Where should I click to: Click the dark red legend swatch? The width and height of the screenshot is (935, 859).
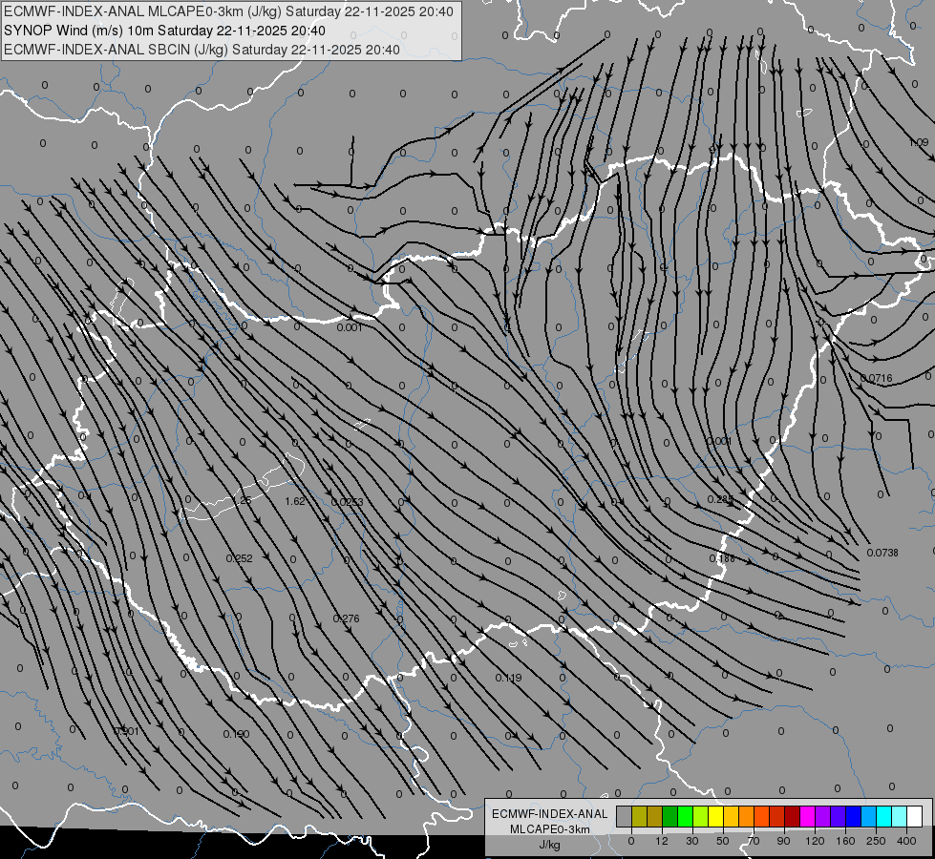pyautogui.click(x=792, y=816)
